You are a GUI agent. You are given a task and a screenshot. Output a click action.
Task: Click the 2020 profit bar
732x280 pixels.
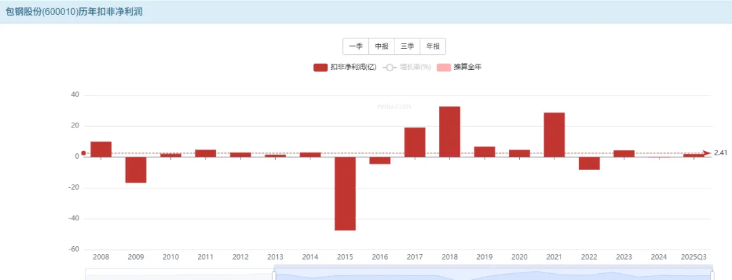[519, 153]
